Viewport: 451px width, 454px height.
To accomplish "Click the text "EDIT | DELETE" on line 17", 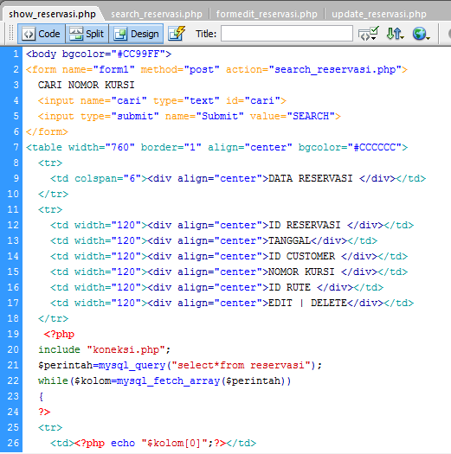I will 307,303.
